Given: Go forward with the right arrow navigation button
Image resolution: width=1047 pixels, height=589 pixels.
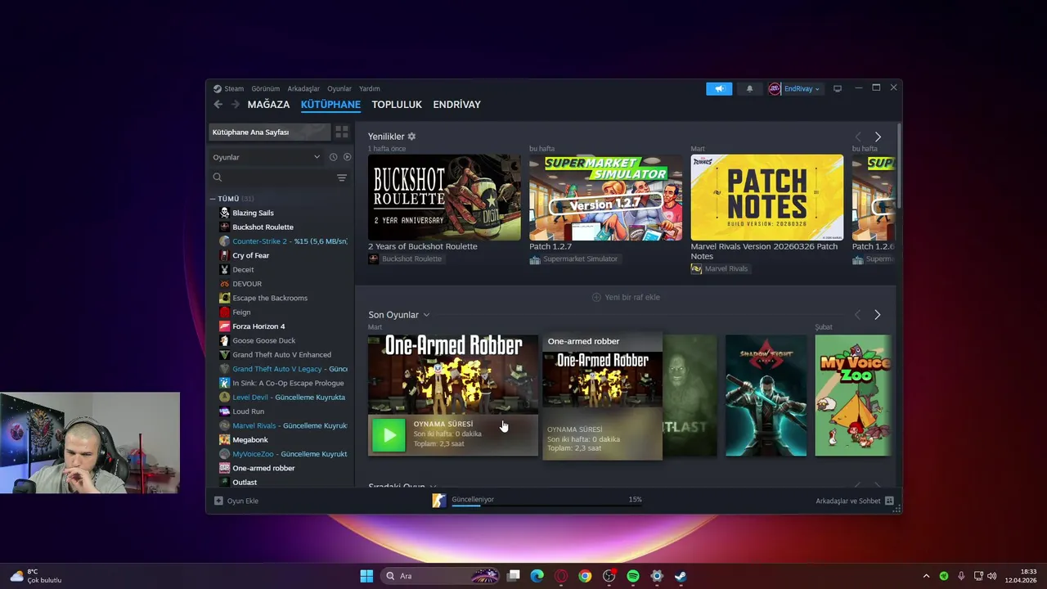Looking at the screenshot, I should tap(236, 105).
